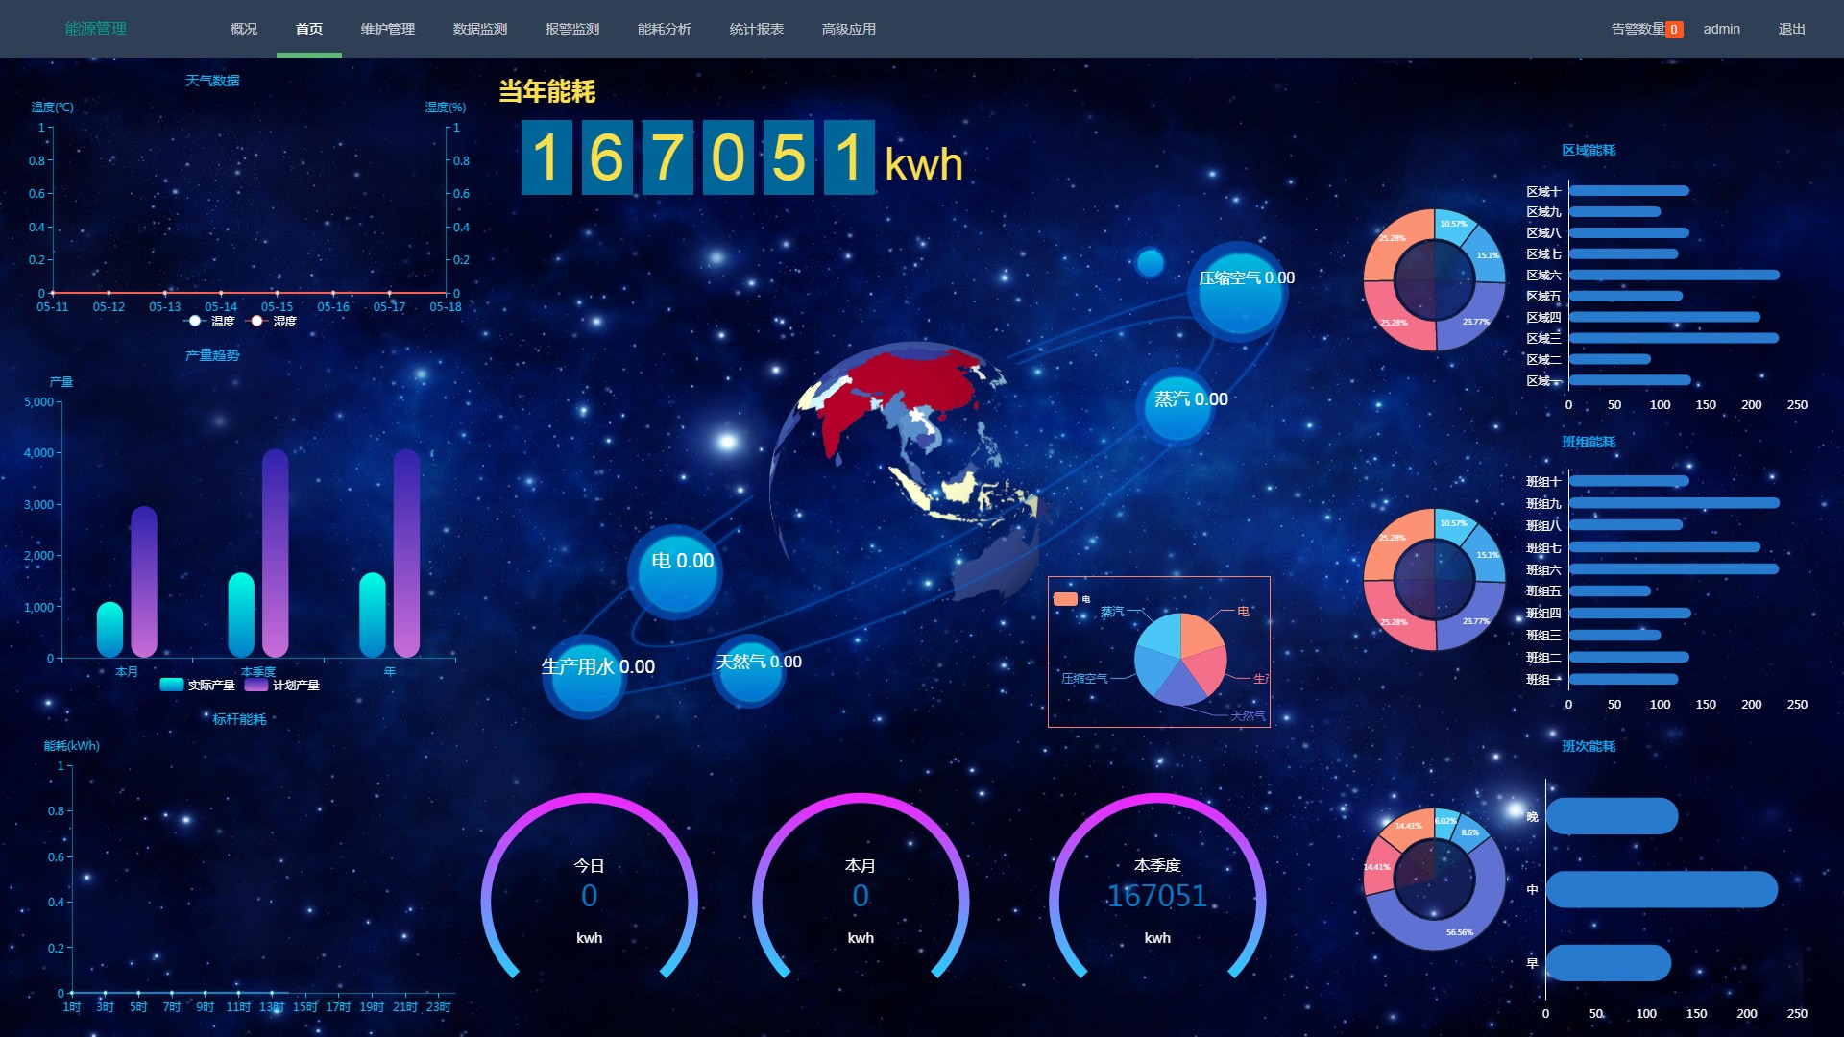Click the alarm count badge
1844x1037 pixels.
point(1673,30)
